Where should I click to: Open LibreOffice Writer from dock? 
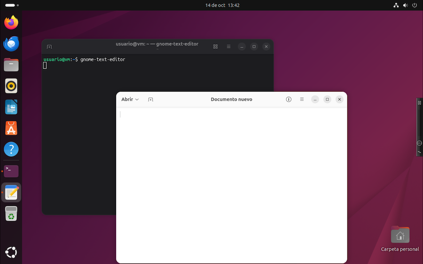(11, 107)
